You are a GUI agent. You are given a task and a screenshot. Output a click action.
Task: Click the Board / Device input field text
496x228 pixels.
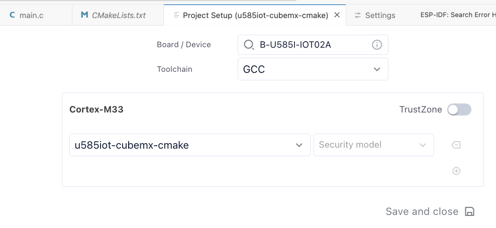(x=295, y=45)
